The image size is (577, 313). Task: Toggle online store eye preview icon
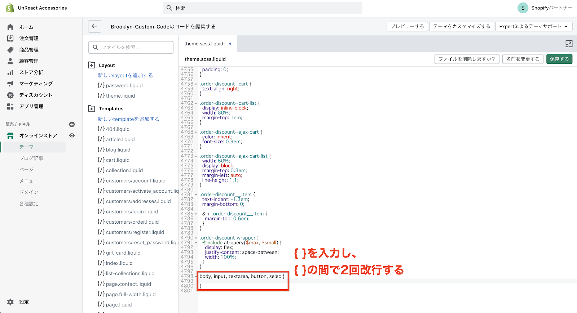coord(72,135)
